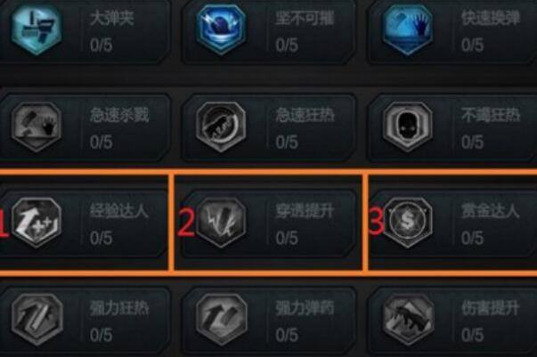The height and width of the screenshot is (357, 537).
Task: Click the 伤害提升 talent name text
Action: (x=491, y=308)
